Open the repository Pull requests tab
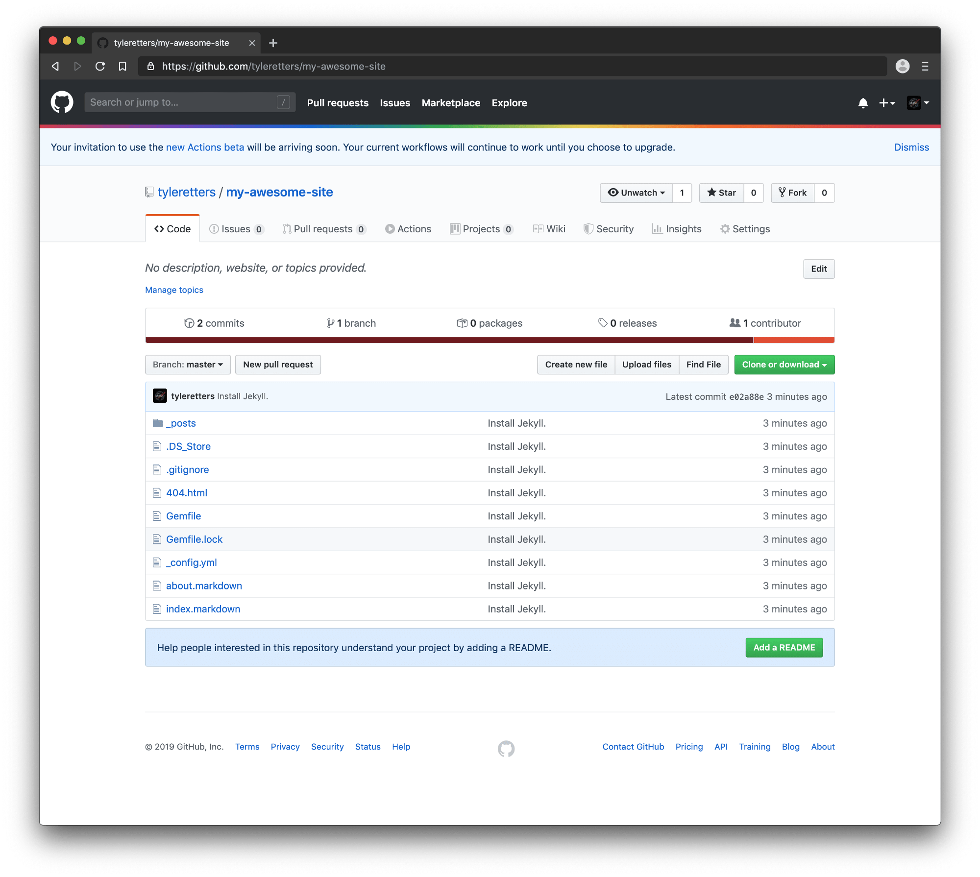980x877 pixels. (x=324, y=229)
